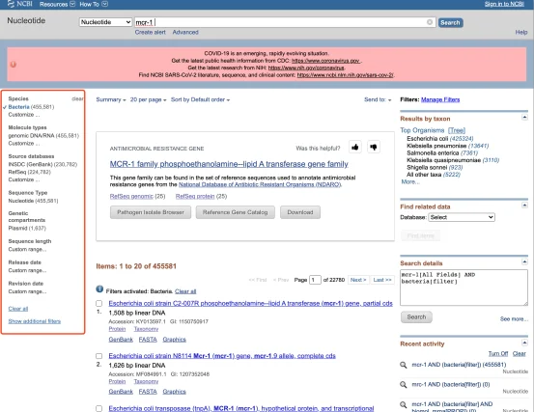Tick the checkbox for result 2 N8114
The width and height of the screenshot is (534, 412).
tap(99, 356)
